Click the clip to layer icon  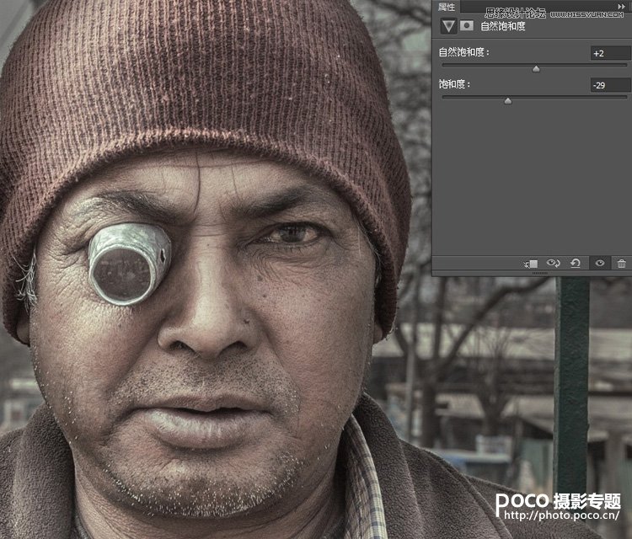click(530, 264)
